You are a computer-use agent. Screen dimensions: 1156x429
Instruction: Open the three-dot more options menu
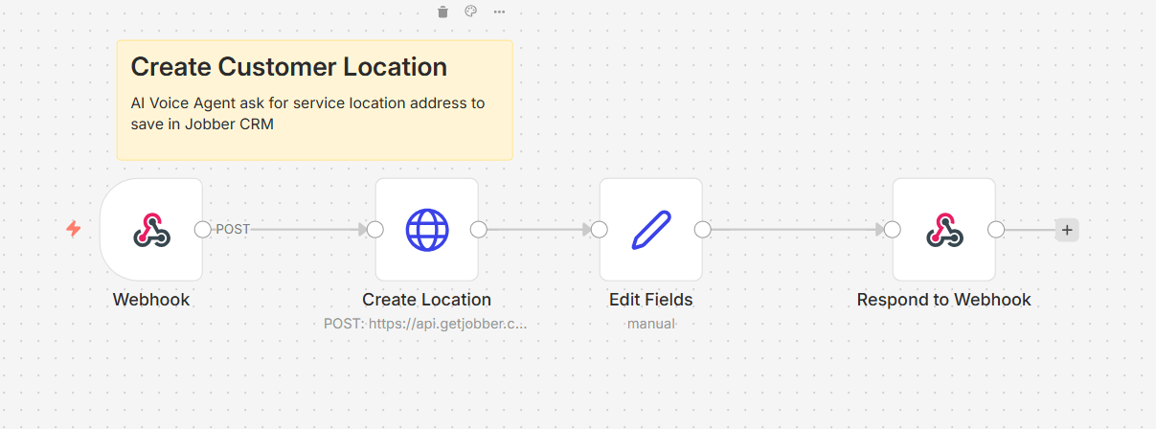pos(499,11)
